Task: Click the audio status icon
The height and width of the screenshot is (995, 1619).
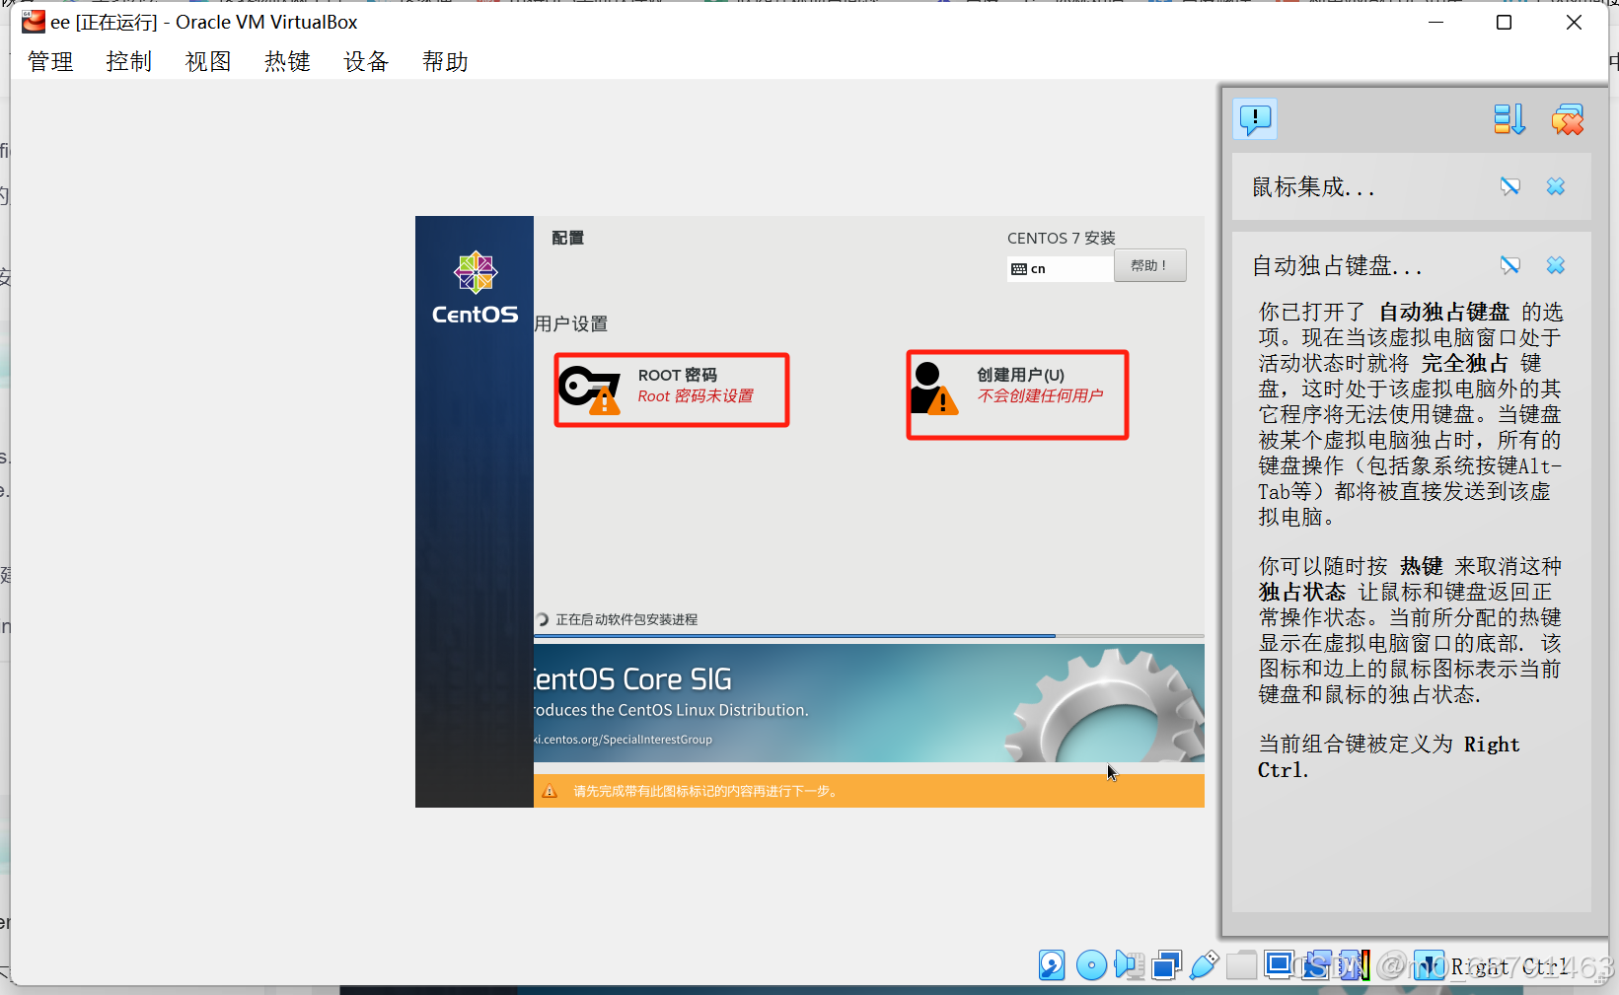Action: click(x=1130, y=964)
